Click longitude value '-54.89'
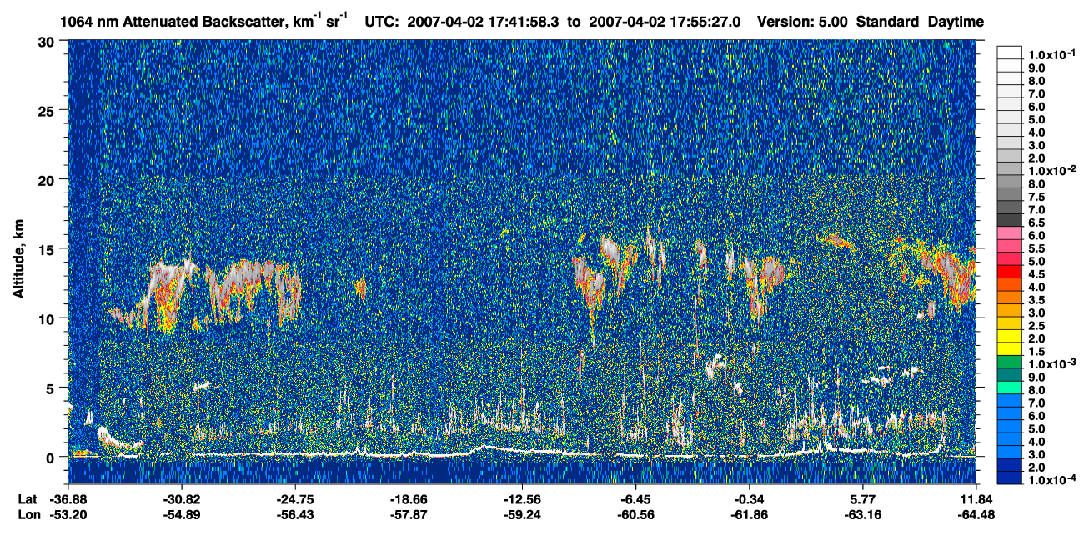The height and width of the screenshot is (556, 1084). [182, 514]
